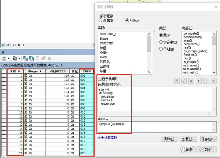The width and height of the screenshot is (220, 158).
Task: Insert multiply operator button
Action: click(177, 81)
